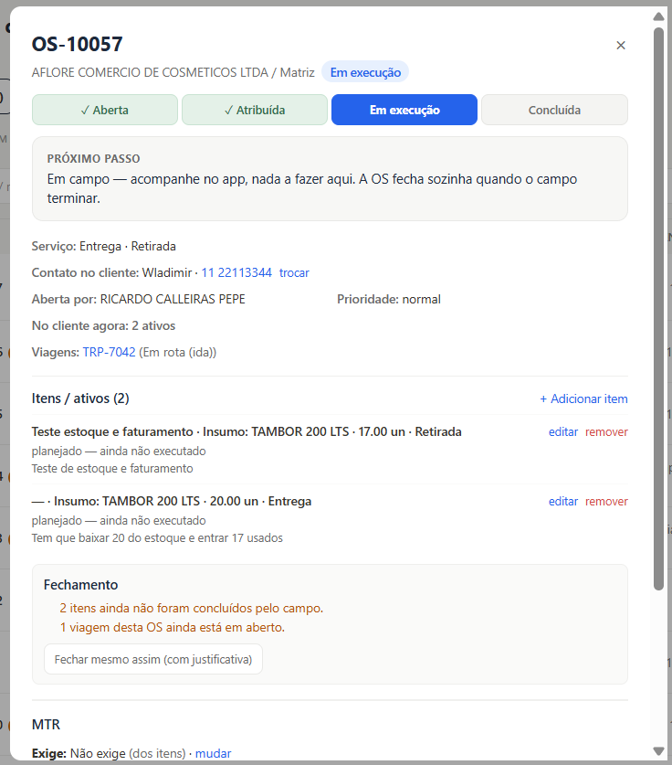The width and height of the screenshot is (672, 765).
Task: Click Serviço: Entrega · Retirada text
Action: click(x=104, y=247)
